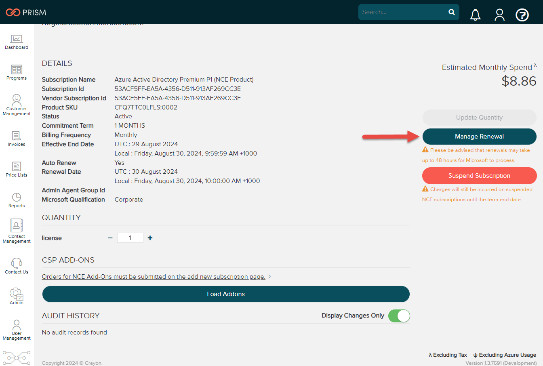The height and width of the screenshot is (366, 543).
Task: Click the Manage Renewal button
Action: pos(479,137)
